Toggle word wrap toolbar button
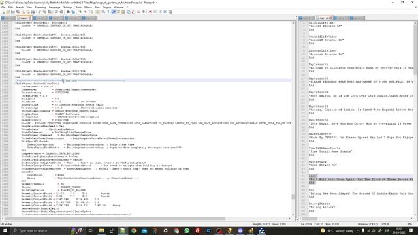Screen dimensions: 418x235 tap(103, 12)
